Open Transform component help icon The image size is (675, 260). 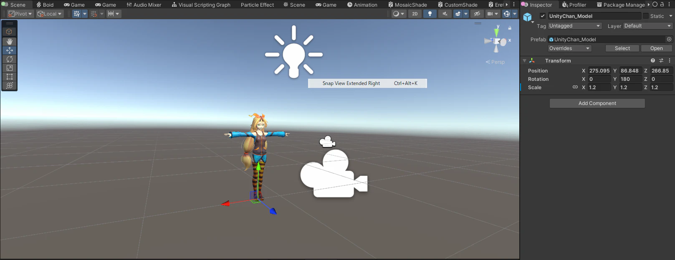point(653,60)
